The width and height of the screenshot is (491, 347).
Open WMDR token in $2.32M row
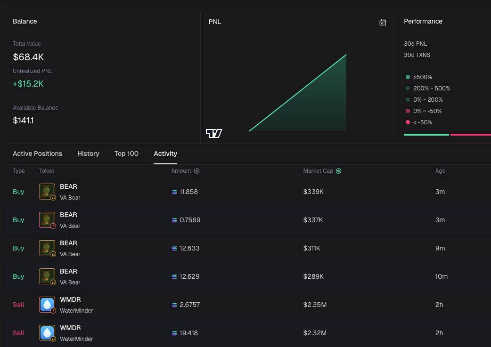pos(70,328)
